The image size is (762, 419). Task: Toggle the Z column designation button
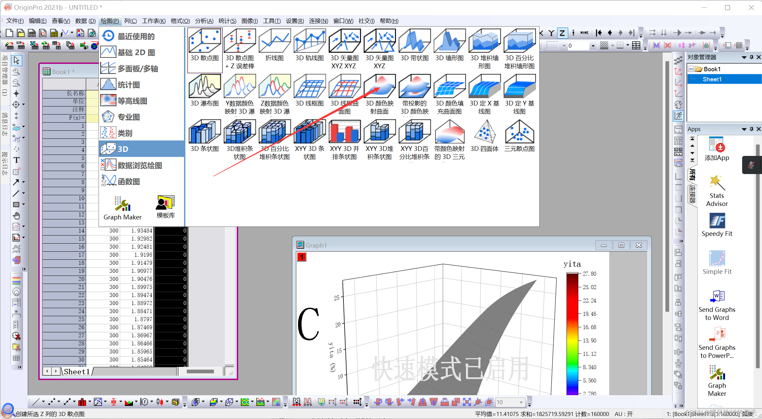(x=562, y=33)
